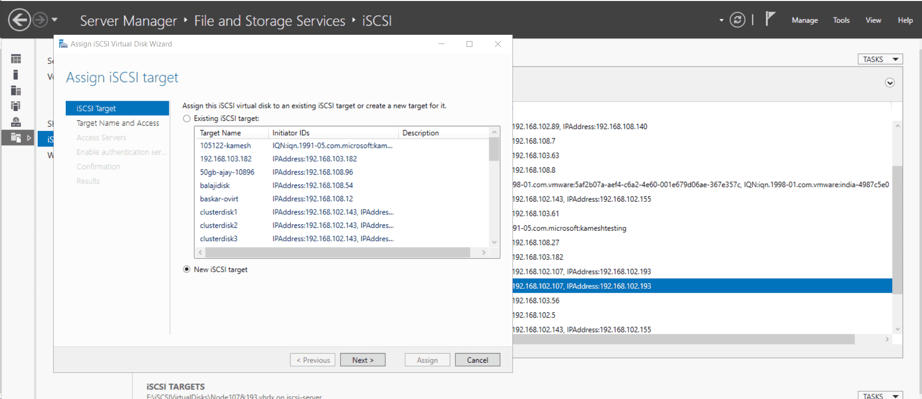Expand the sidebar arrow next to iSCSI icon
922x399 pixels.
point(29,138)
